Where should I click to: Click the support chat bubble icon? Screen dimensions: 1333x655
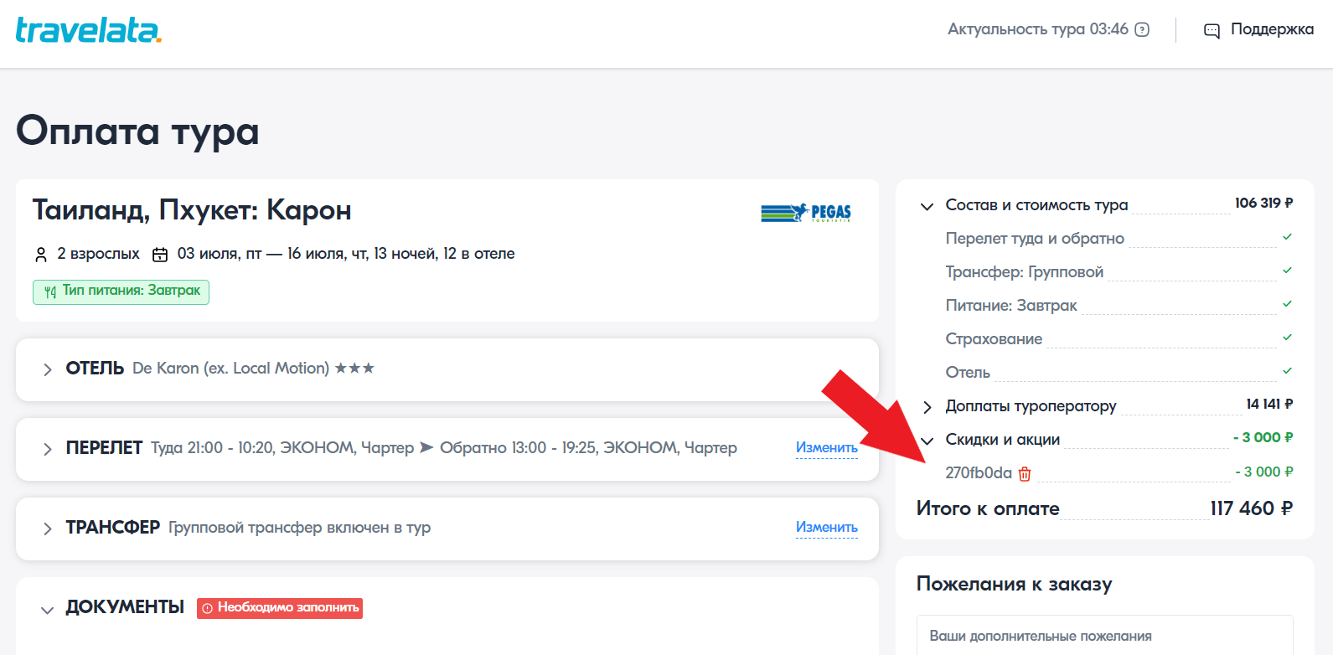1212,31
